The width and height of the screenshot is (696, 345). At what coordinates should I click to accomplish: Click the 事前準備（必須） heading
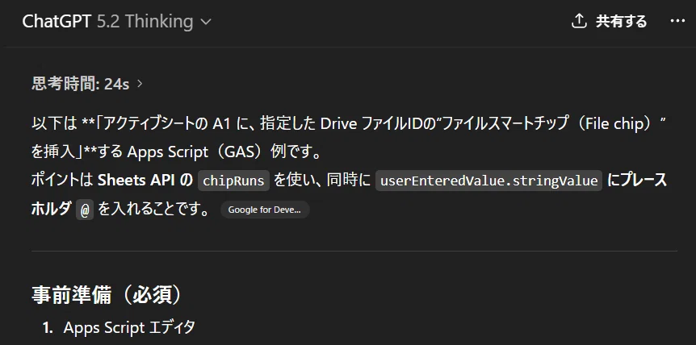click(x=107, y=294)
